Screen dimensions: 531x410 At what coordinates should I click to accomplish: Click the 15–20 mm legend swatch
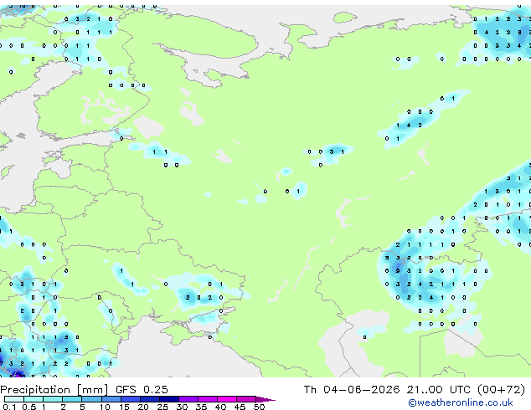pyautogui.click(x=131, y=399)
